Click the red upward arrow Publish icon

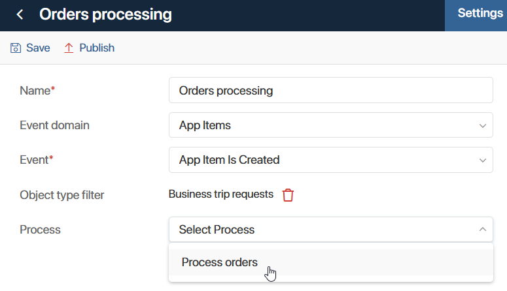69,48
